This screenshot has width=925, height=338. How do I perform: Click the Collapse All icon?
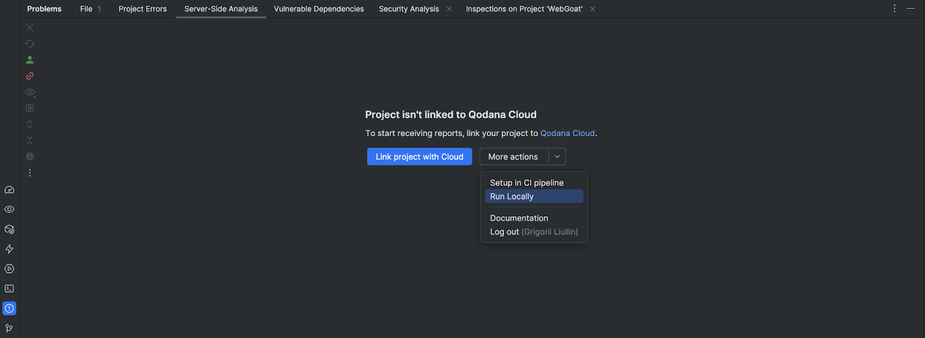point(30,141)
